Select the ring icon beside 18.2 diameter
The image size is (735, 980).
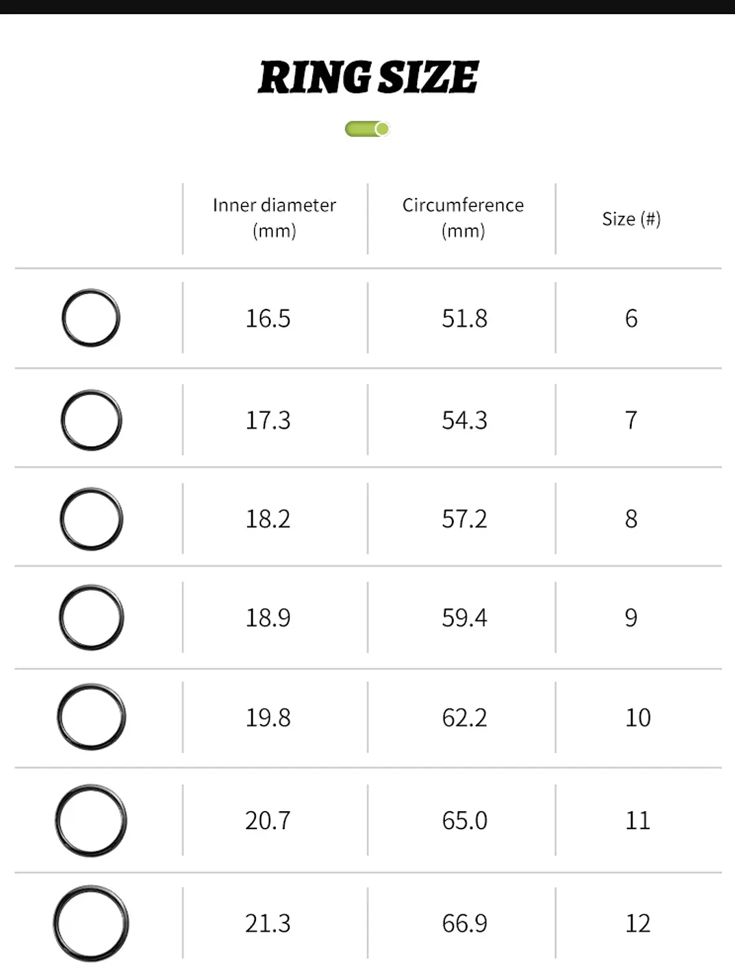click(91, 519)
